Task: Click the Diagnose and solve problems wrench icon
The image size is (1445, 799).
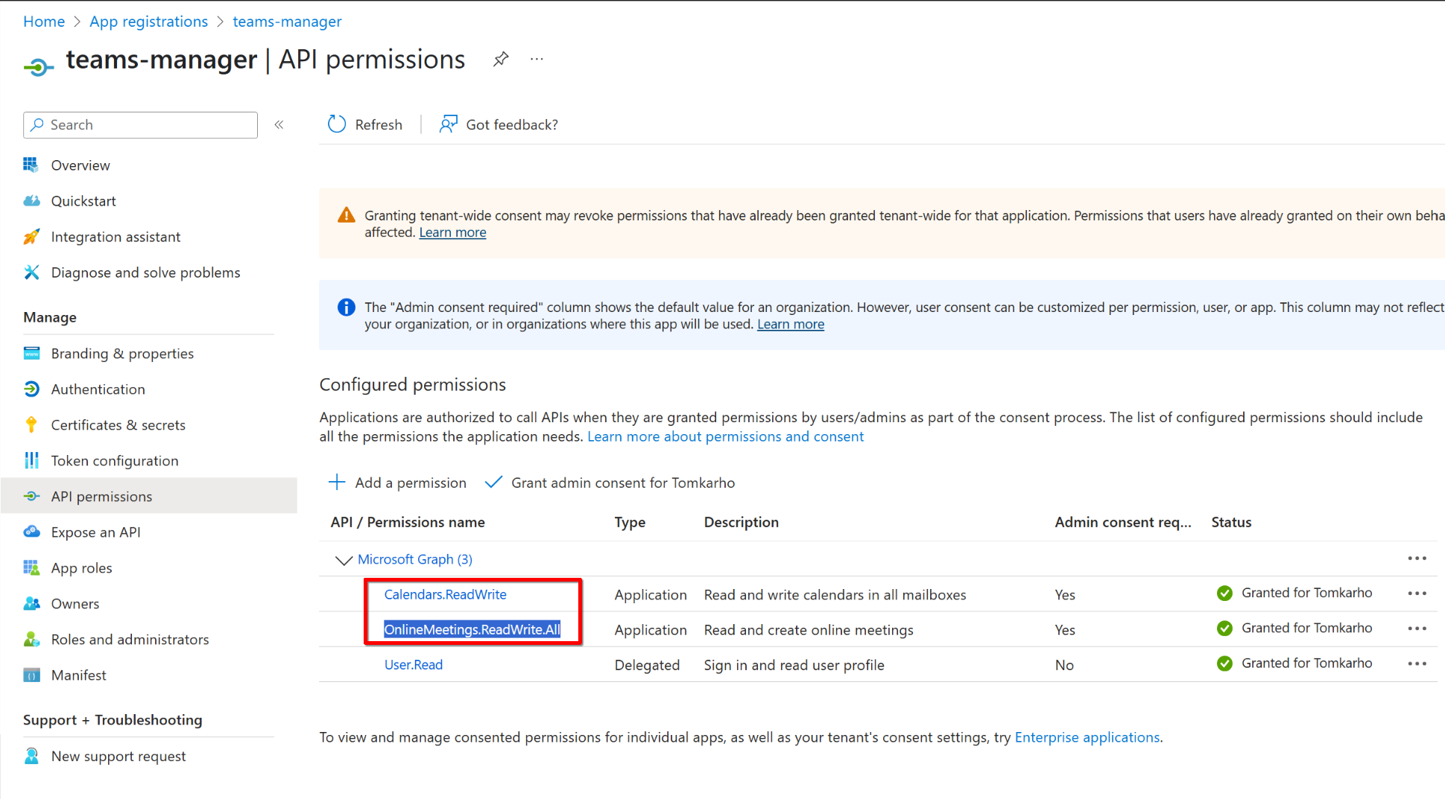Action: (31, 272)
